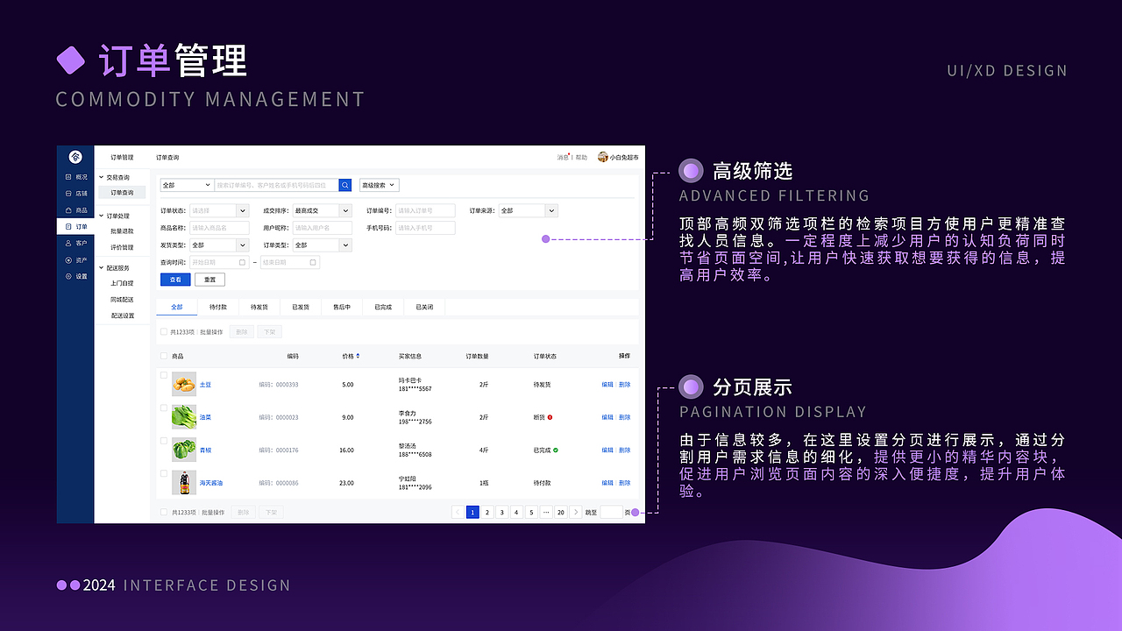Click green check icon next to 已完成
This screenshot has height=631, width=1122.
coord(556,450)
